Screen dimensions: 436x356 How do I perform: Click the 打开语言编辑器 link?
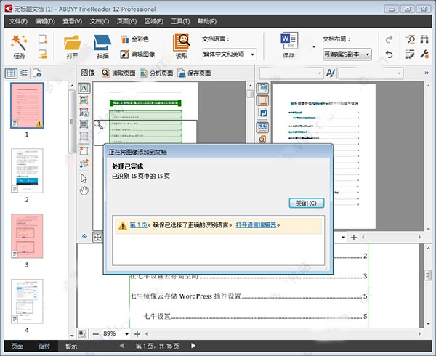click(x=257, y=224)
